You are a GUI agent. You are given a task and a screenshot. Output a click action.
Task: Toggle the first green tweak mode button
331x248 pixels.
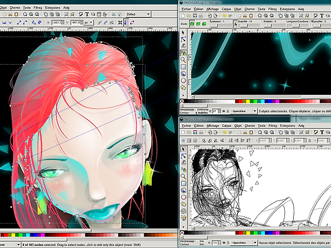point(192,24)
